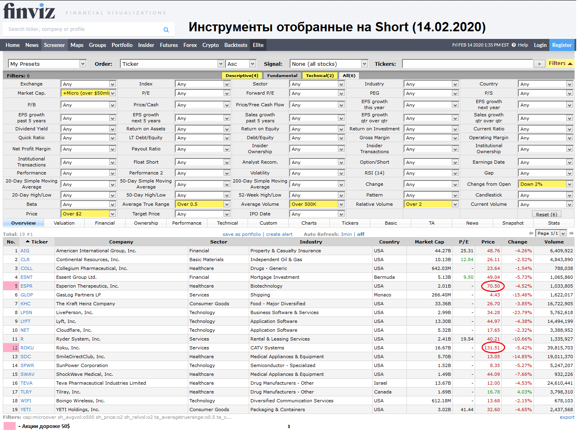Open the Market Cap. filter dropdown
577x434 pixels.
tap(88, 93)
